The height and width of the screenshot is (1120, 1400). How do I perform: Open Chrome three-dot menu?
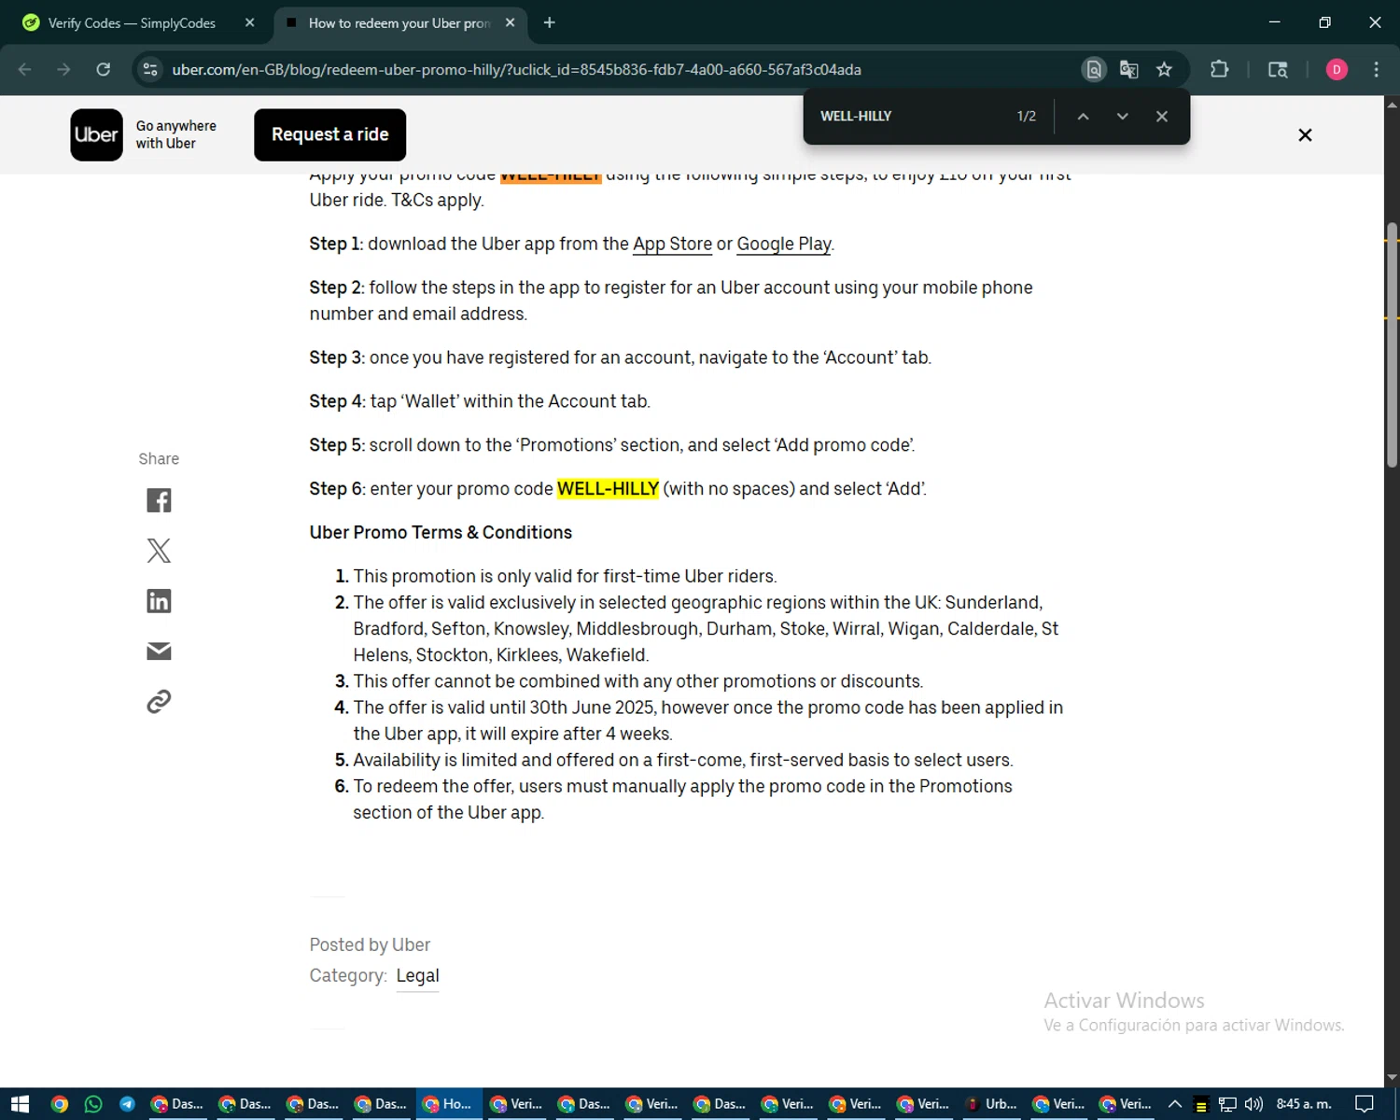[1376, 69]
